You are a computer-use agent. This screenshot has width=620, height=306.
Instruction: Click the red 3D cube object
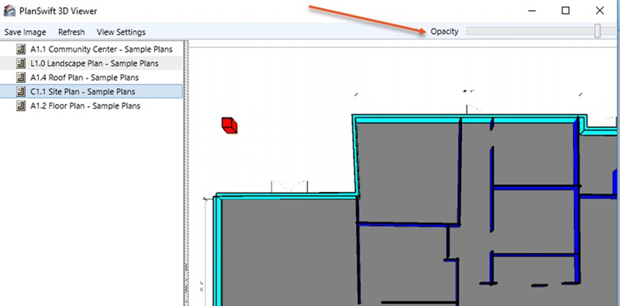tap(229, 125)
